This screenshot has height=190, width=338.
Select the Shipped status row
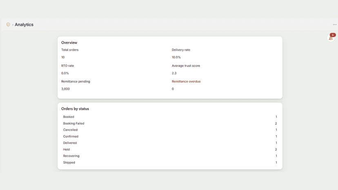(x=170, y=162)
